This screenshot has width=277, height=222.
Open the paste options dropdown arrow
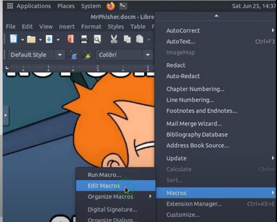[149, 40]
